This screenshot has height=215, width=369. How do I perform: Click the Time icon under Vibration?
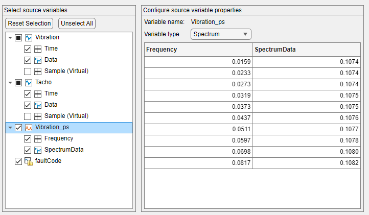click(x=38, y=49)
